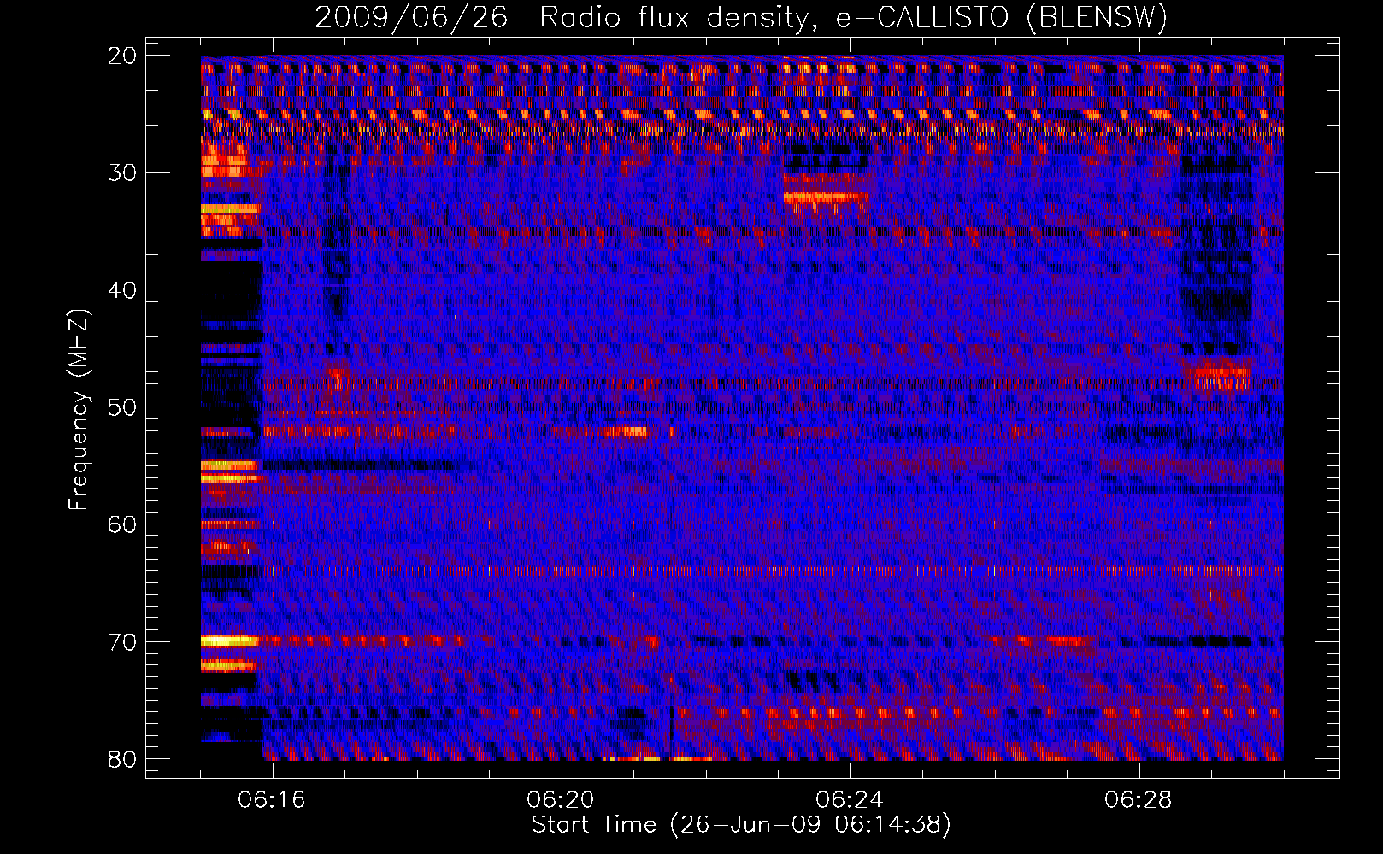Click the 20 frequency tick label
The width and height of the screenshot is (1383, 854).
coord(123,56)
